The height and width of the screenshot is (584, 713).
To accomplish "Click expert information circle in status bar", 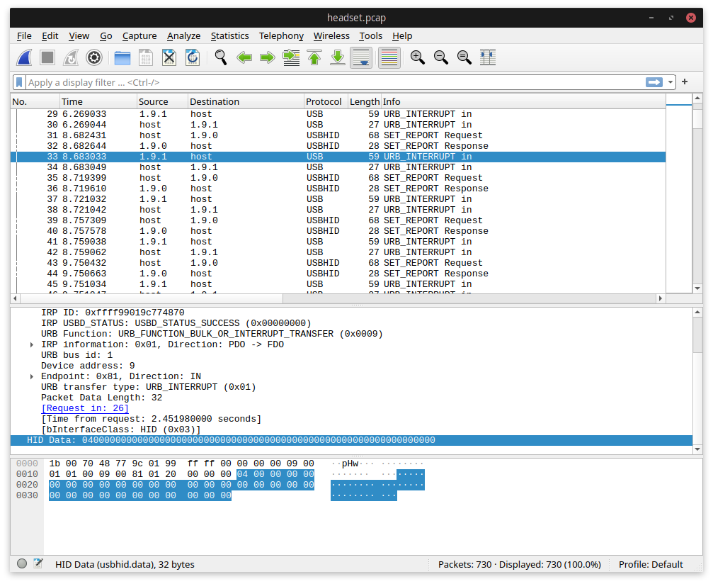I will [x=22, y=563].
